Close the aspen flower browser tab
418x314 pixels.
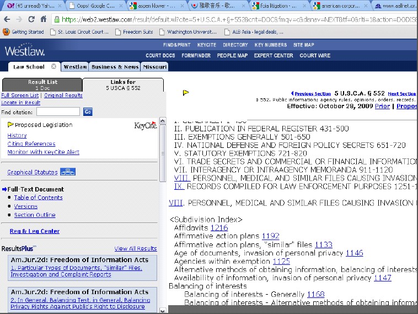[x=182, y=6]
